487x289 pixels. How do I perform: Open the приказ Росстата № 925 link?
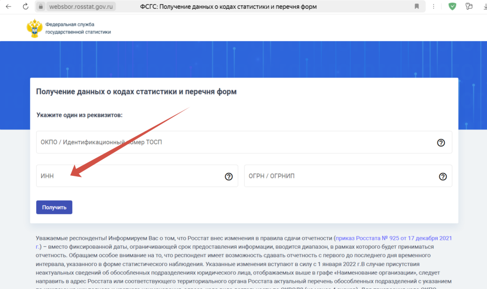coord(394,238)
